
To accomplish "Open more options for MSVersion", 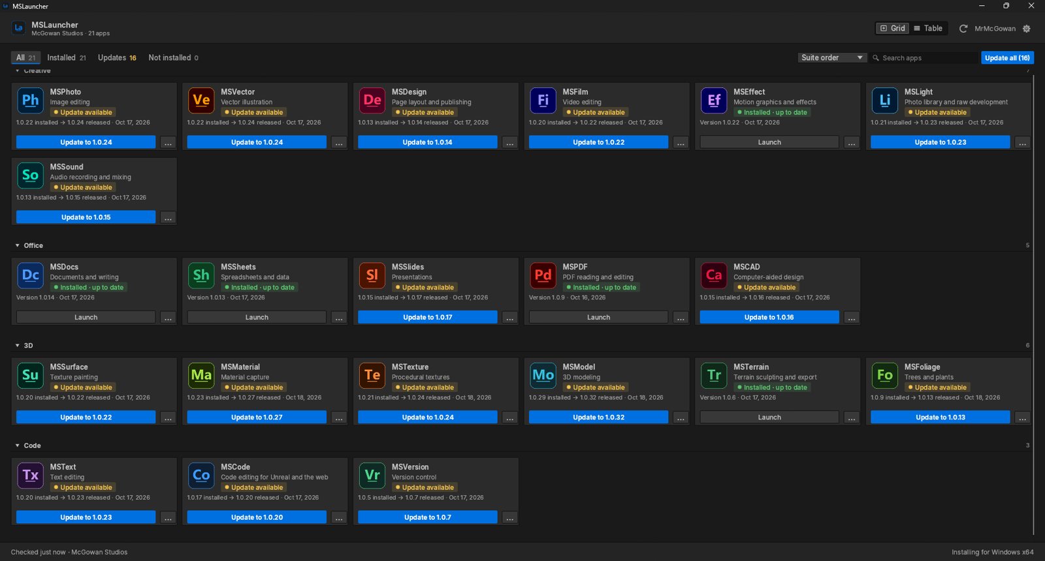I will pos(510,517).
